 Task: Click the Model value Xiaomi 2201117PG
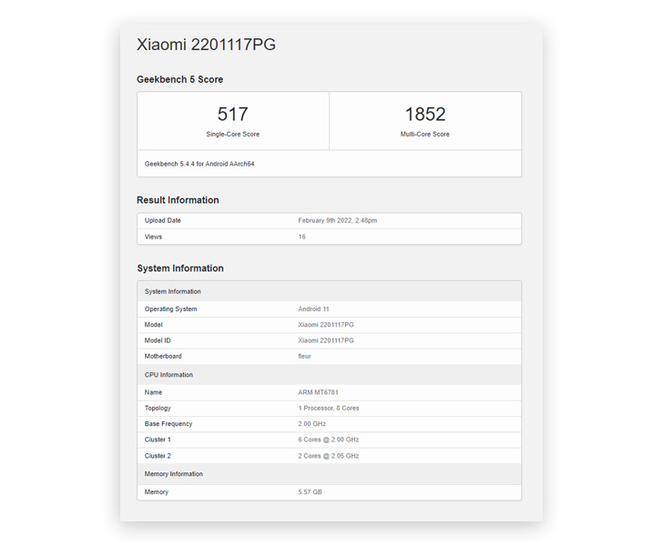326,325
